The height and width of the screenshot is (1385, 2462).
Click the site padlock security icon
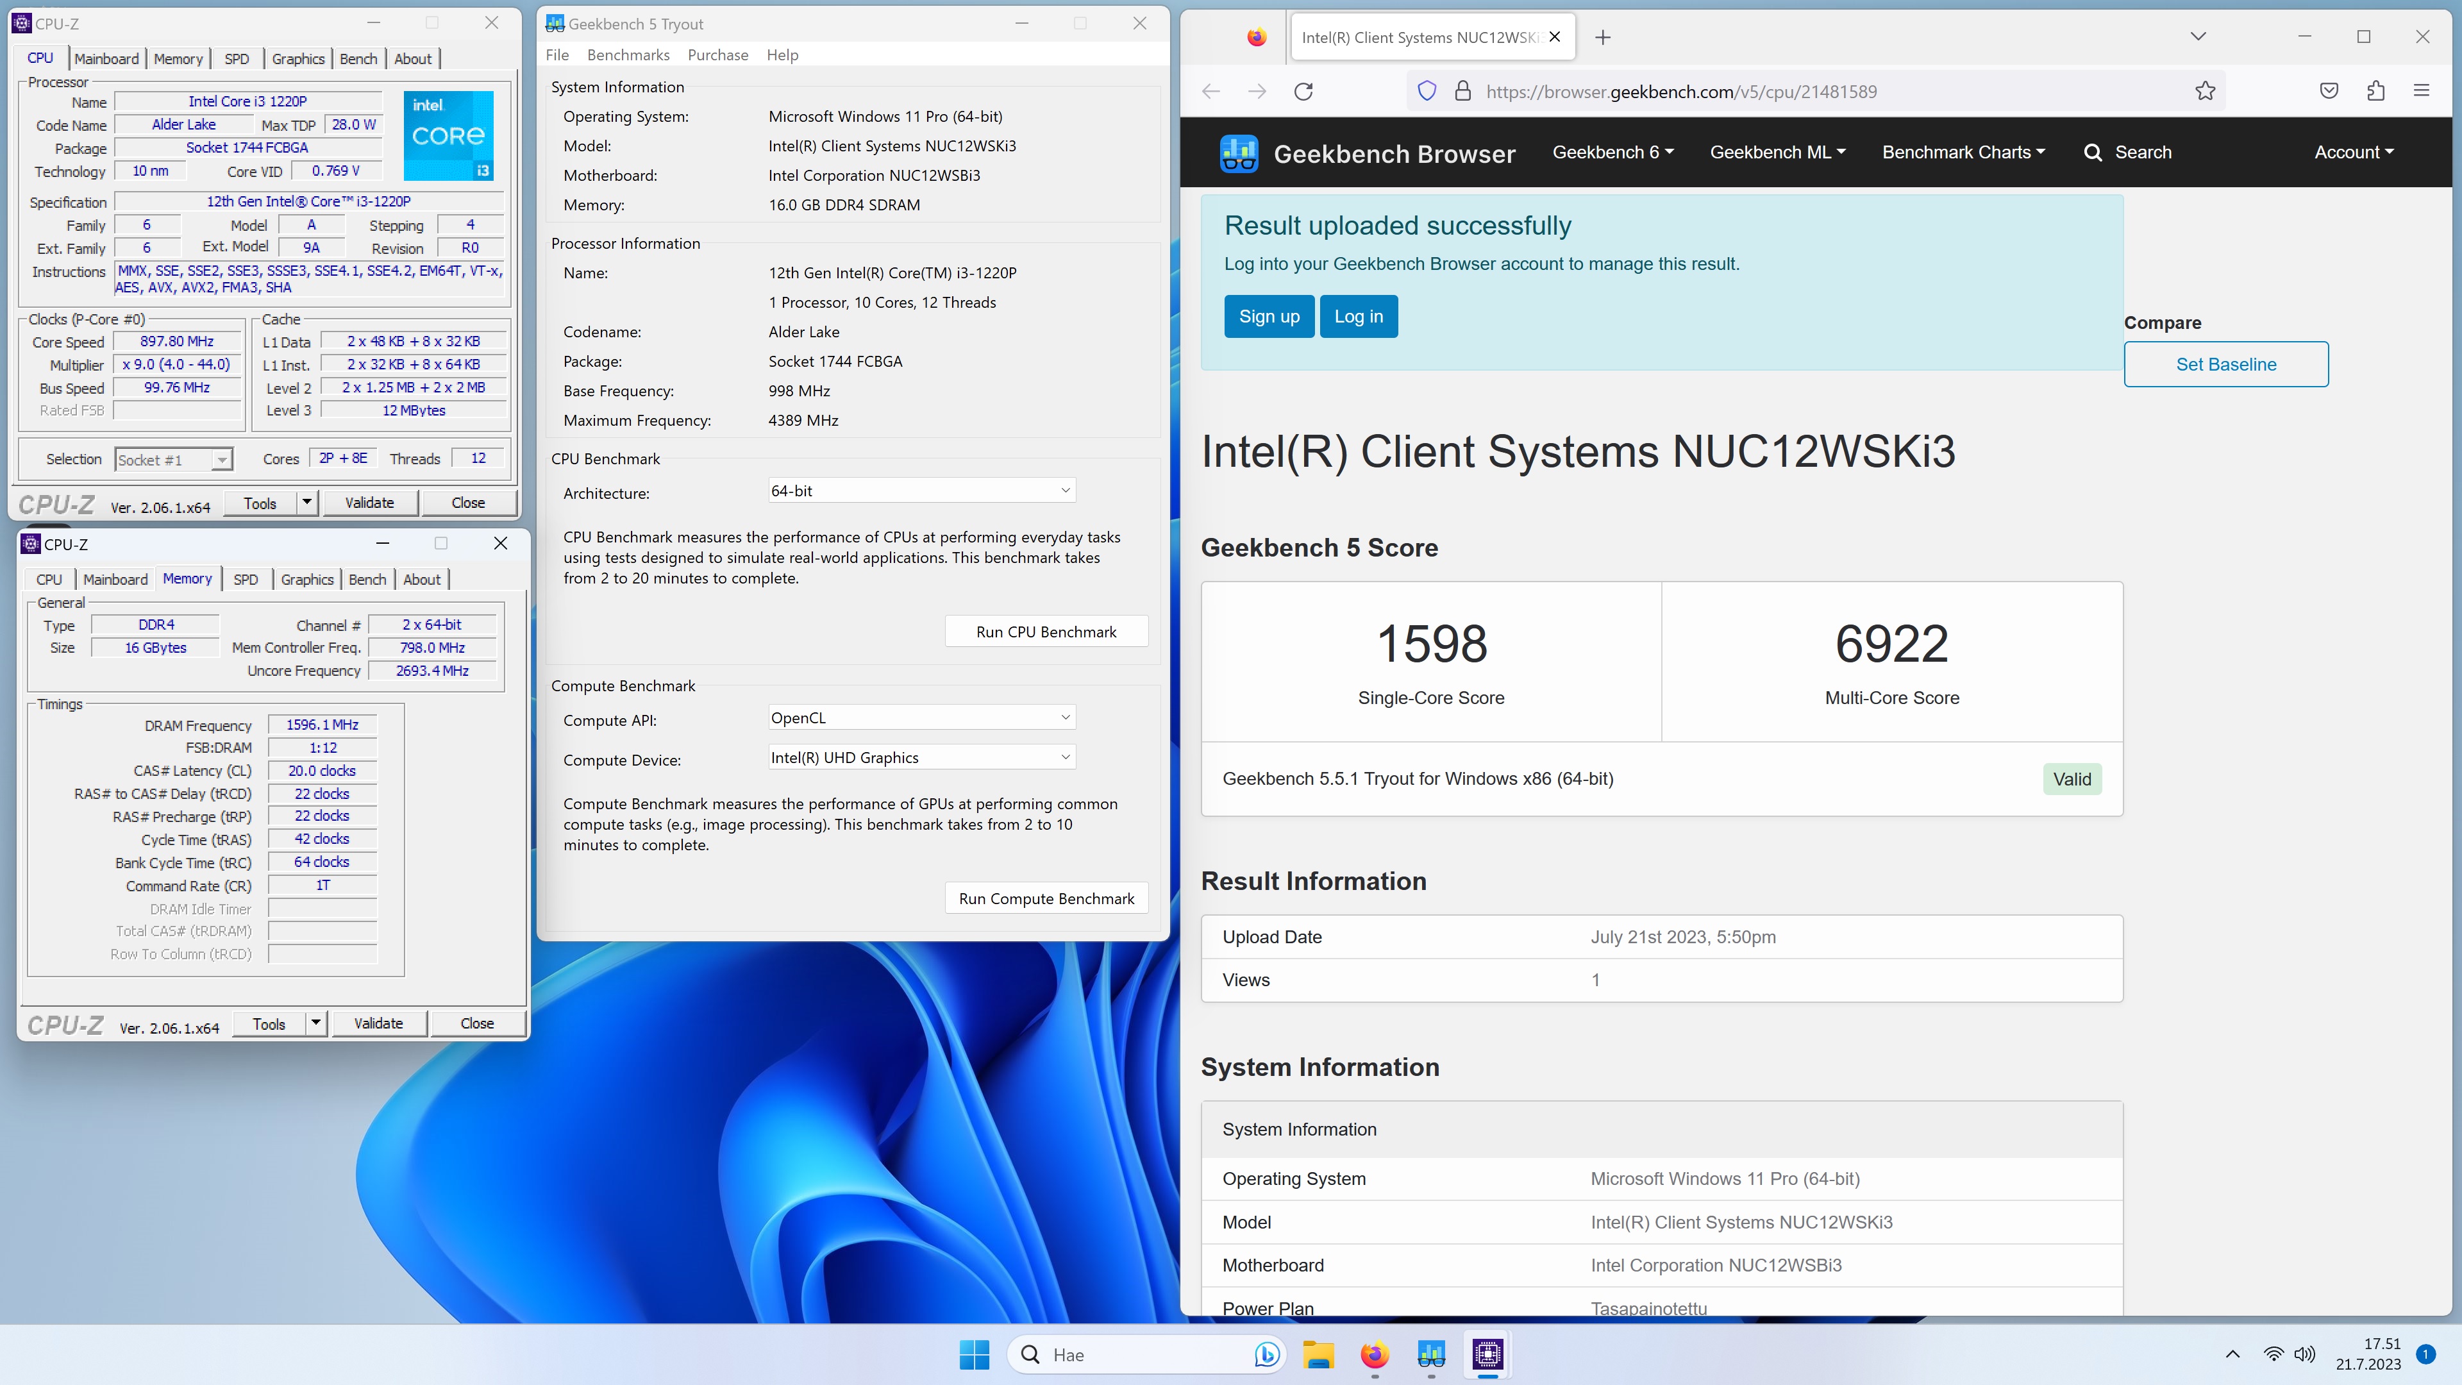tap(1462, 91)
